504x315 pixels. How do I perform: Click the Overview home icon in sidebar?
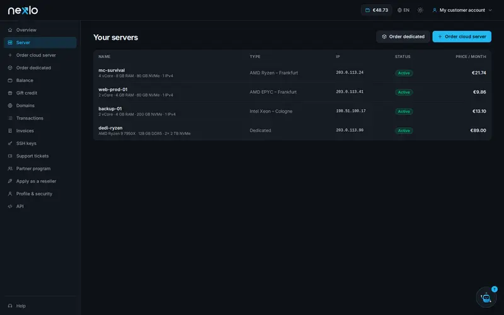[x=10, y=30]
